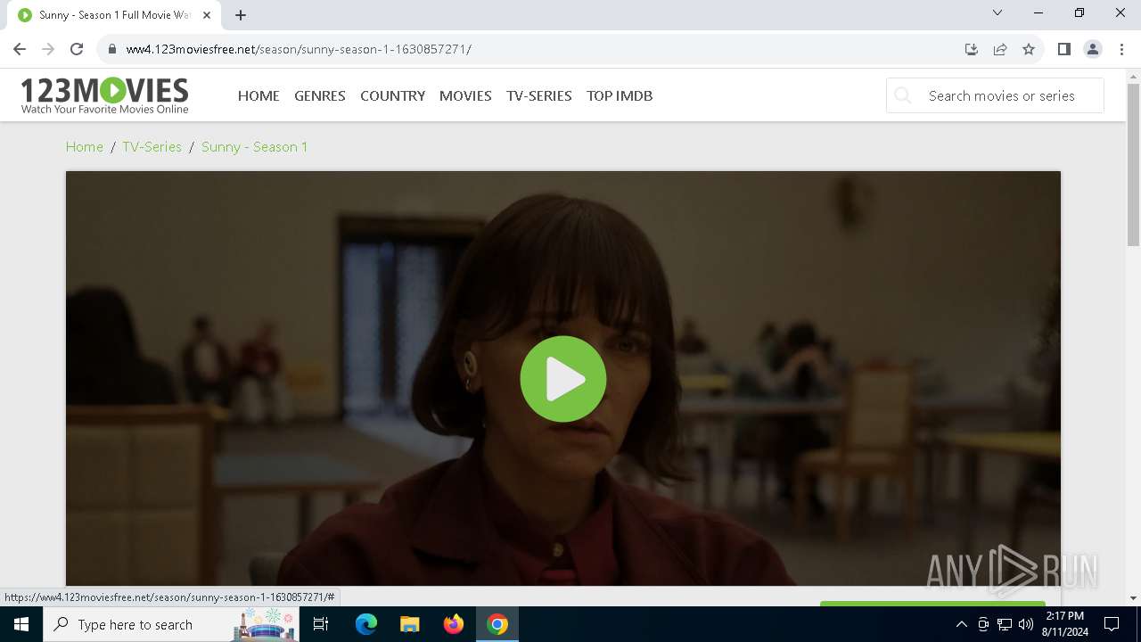Click the taskbar search box
This screenshot has width=1141, height=642.
(x=171, y=624)
